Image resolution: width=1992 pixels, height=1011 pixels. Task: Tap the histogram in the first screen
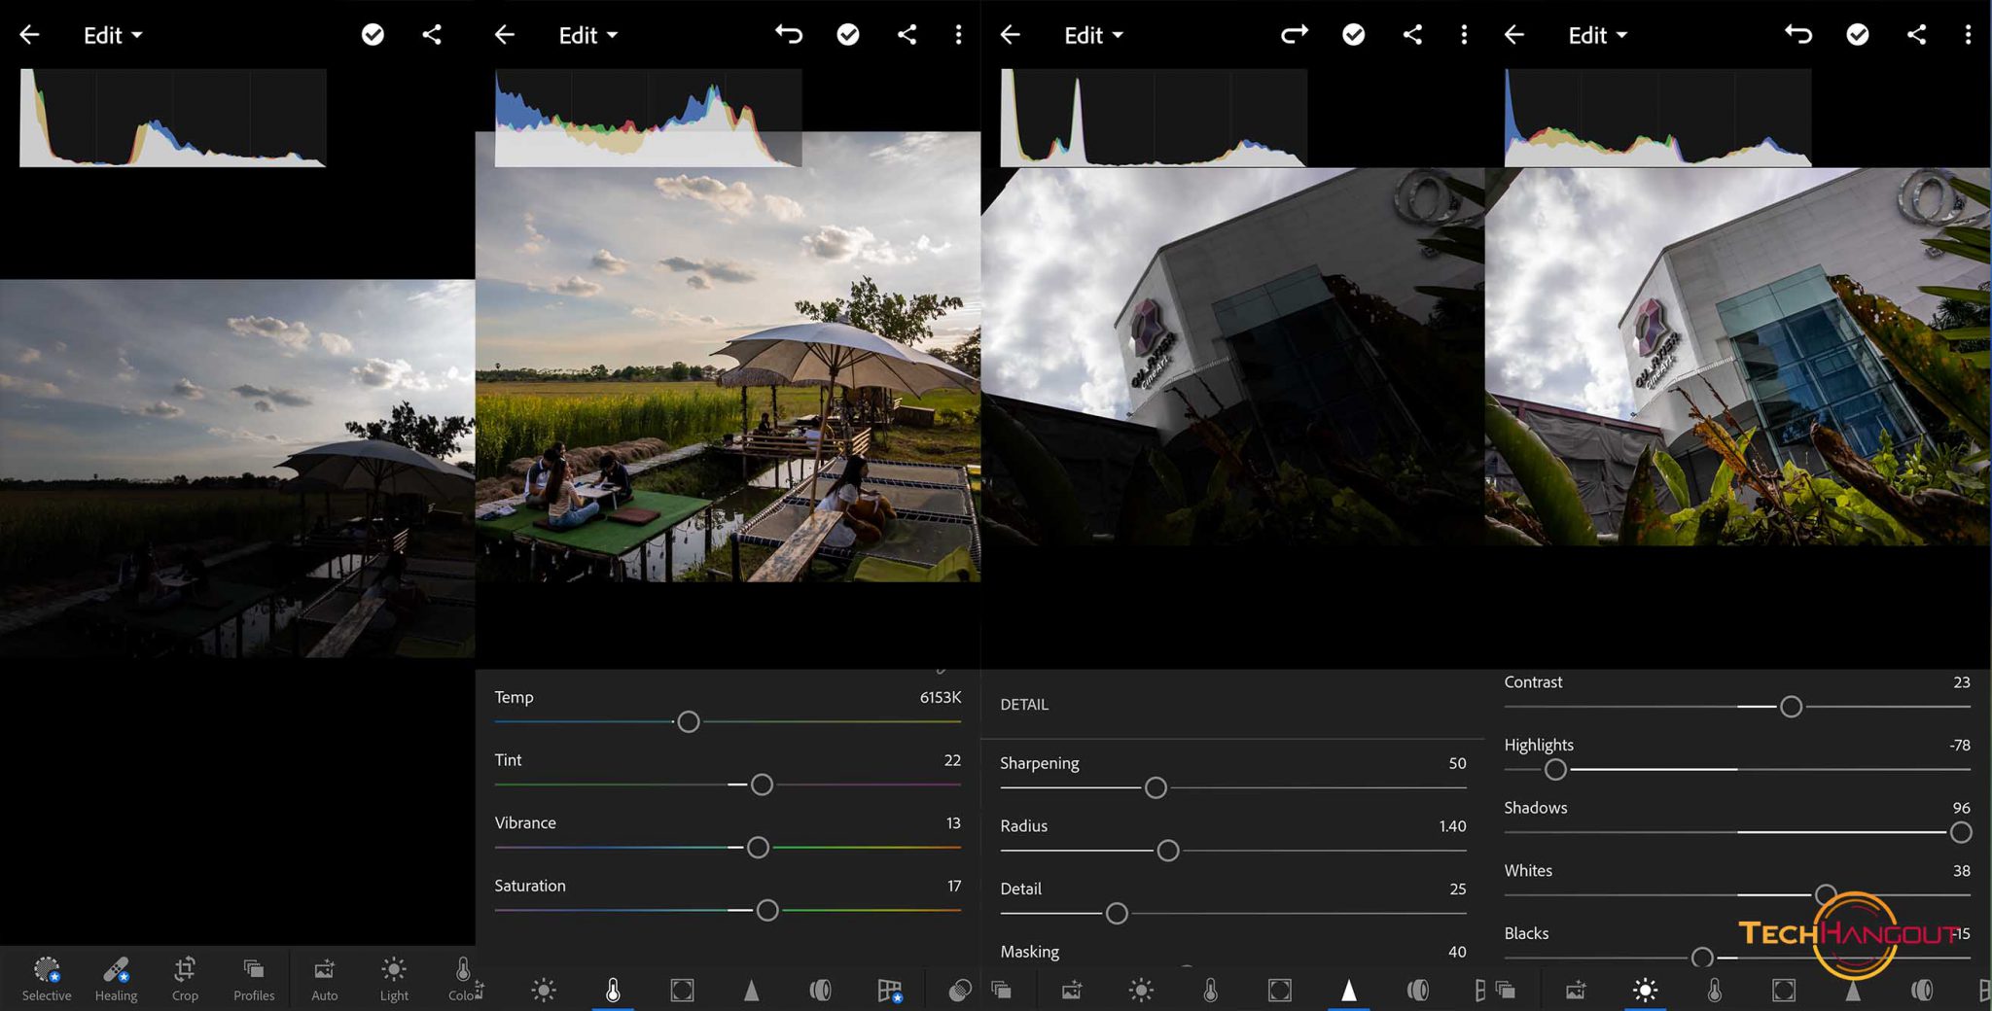(x=172, y=118)
